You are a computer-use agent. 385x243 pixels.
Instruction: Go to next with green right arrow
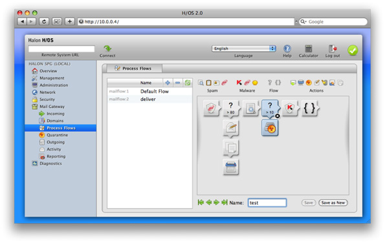click(216, 202)
